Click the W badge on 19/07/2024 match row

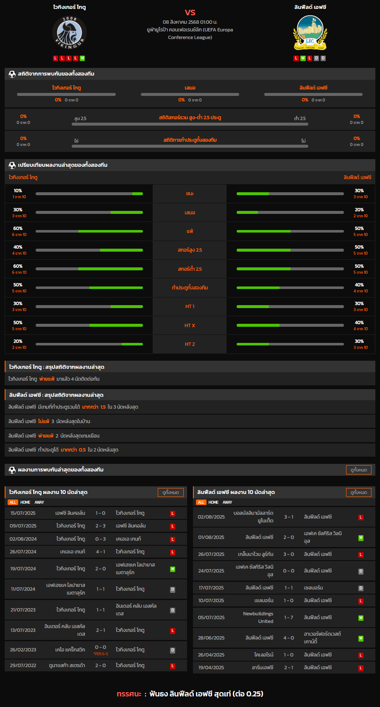(173, 569)
